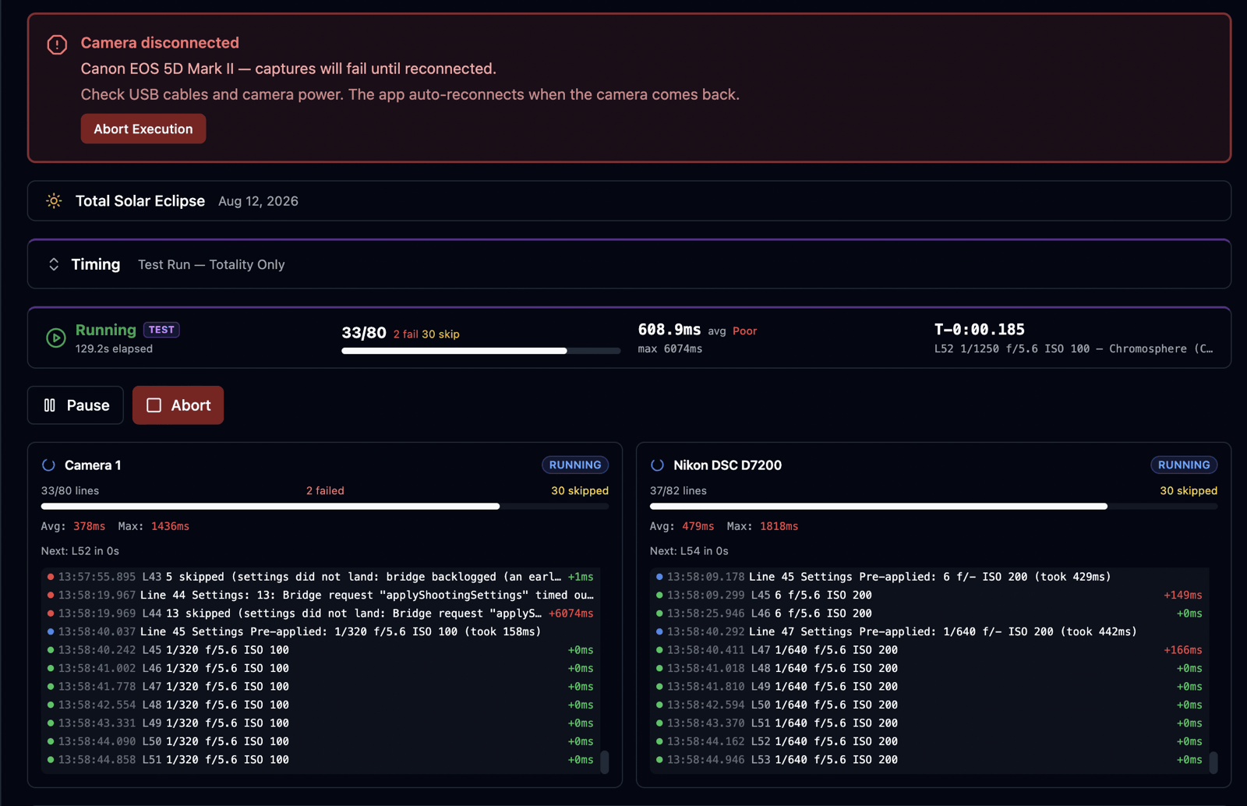Click the Nikon DSC D7200 spinner icon
1247x806 pixels.
pos(657,465)
